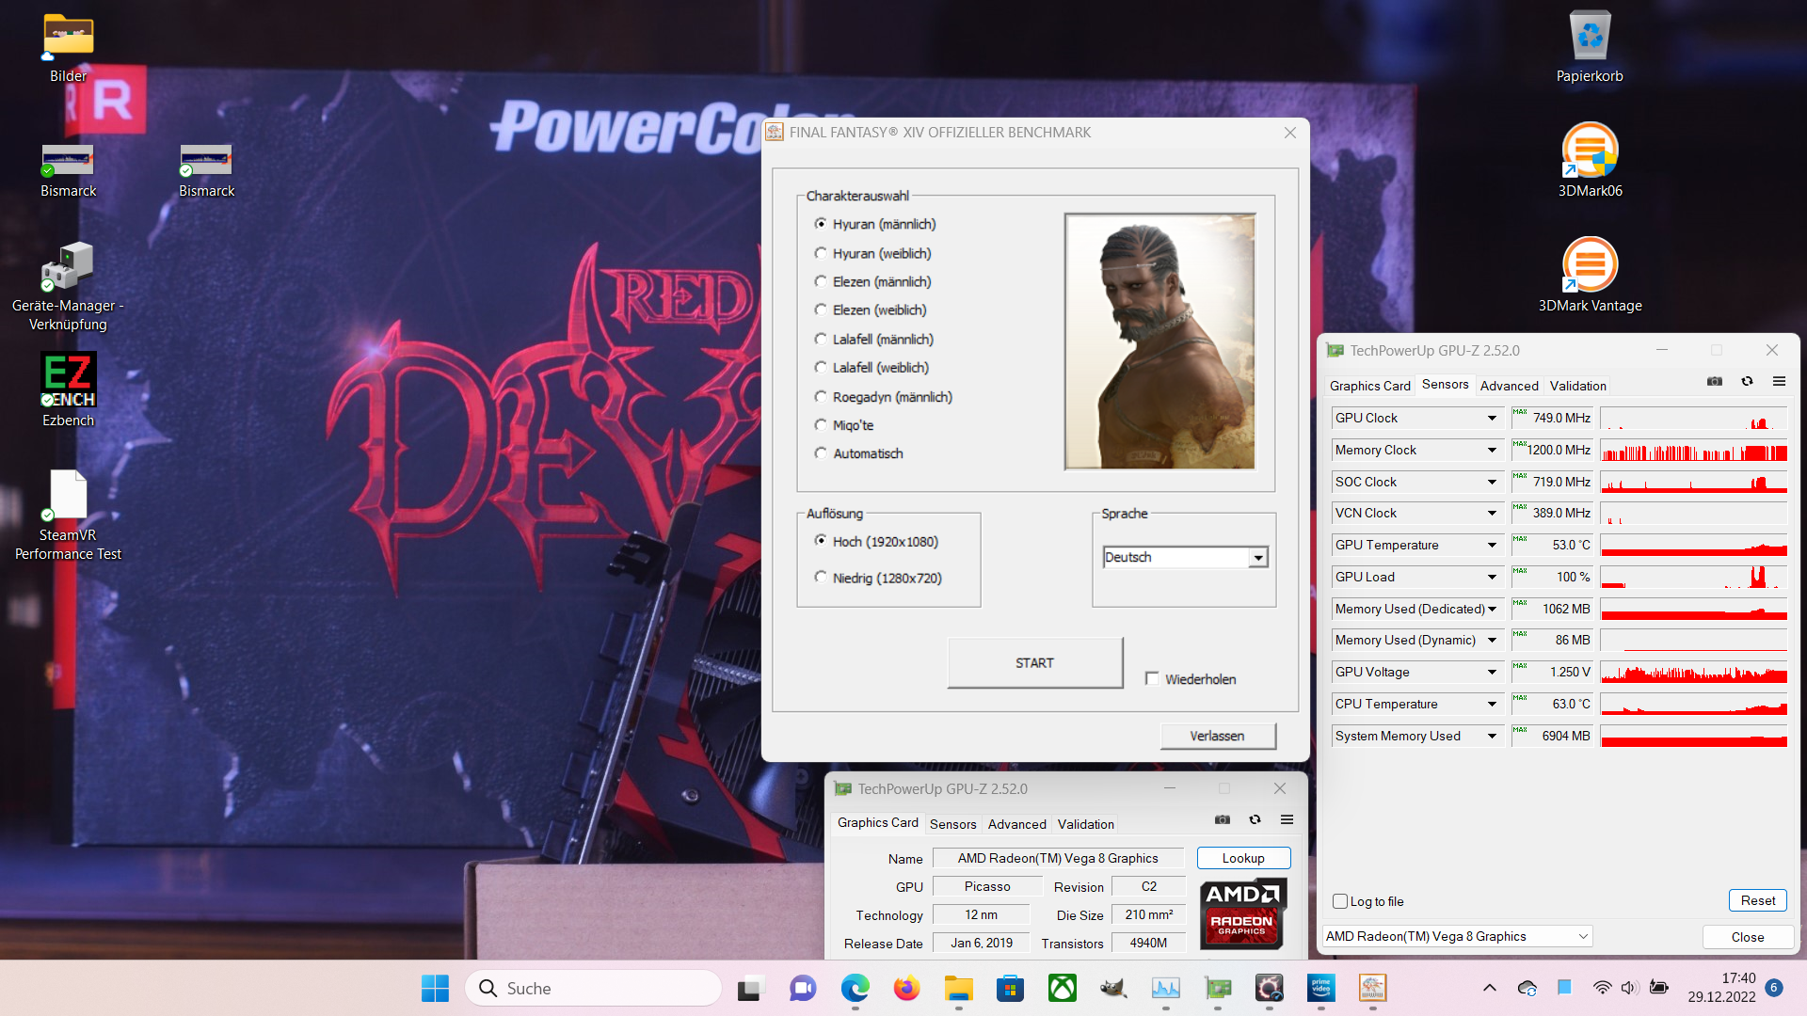Image resolution: width=1807 pixels, height=1016 pixels.
Task: Switch to Validation tab in lower GPU-Z window
Action: click(1085, 824)
